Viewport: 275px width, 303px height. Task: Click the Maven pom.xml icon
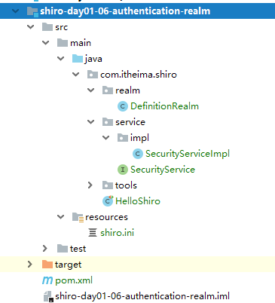pos(47,280)
